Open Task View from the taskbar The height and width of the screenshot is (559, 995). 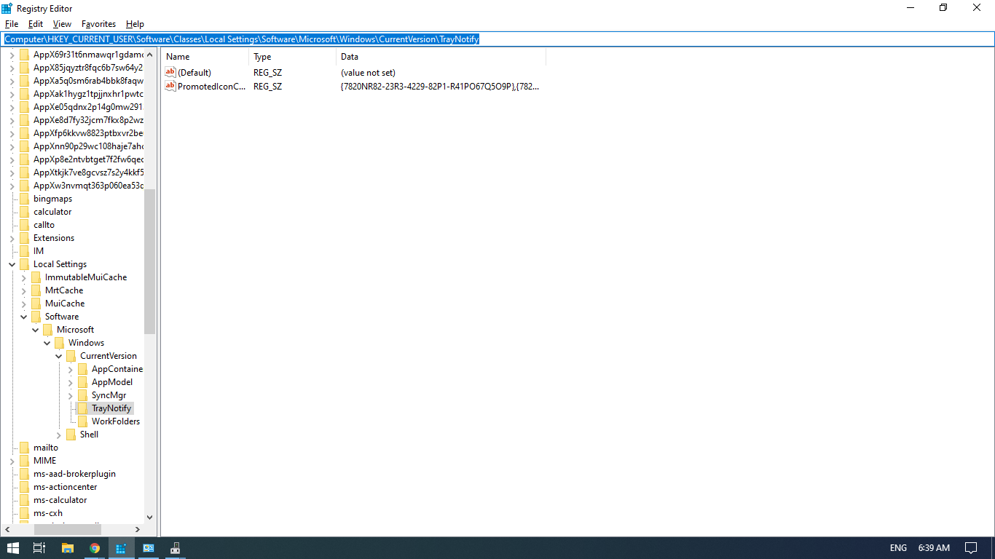click(40, 547)
